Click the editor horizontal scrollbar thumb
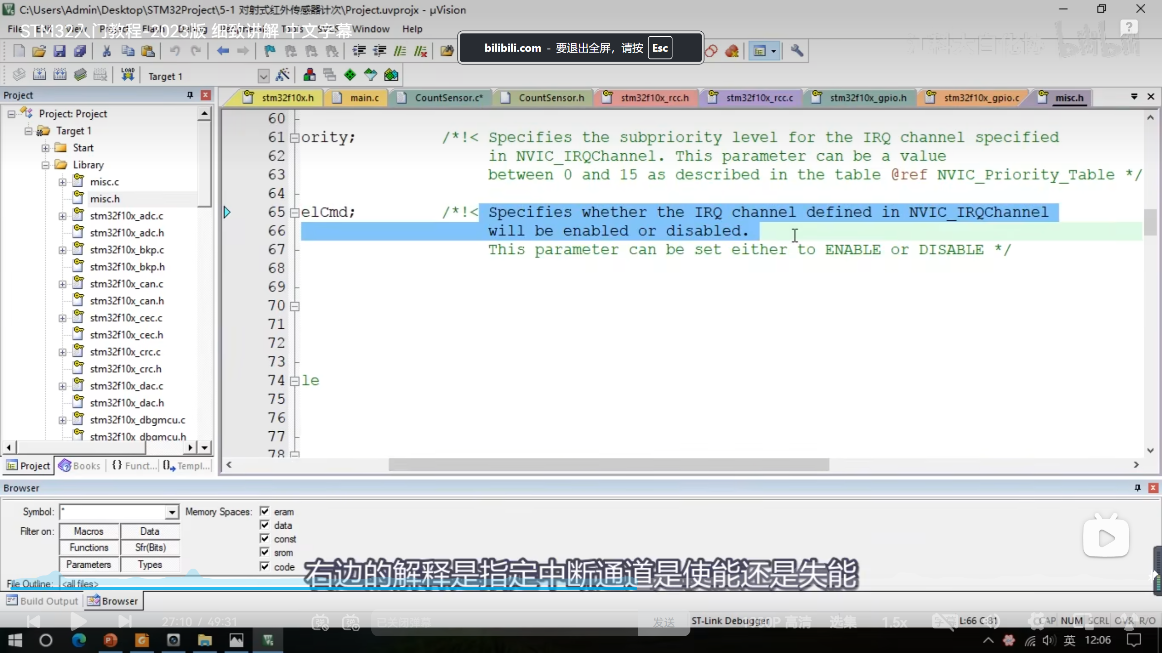1162x653 pixels. (x=608, y=464)
